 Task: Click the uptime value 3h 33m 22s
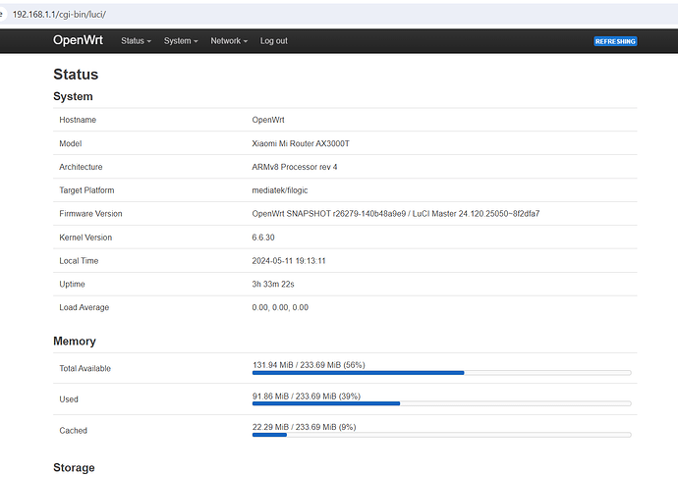[273, 284]
